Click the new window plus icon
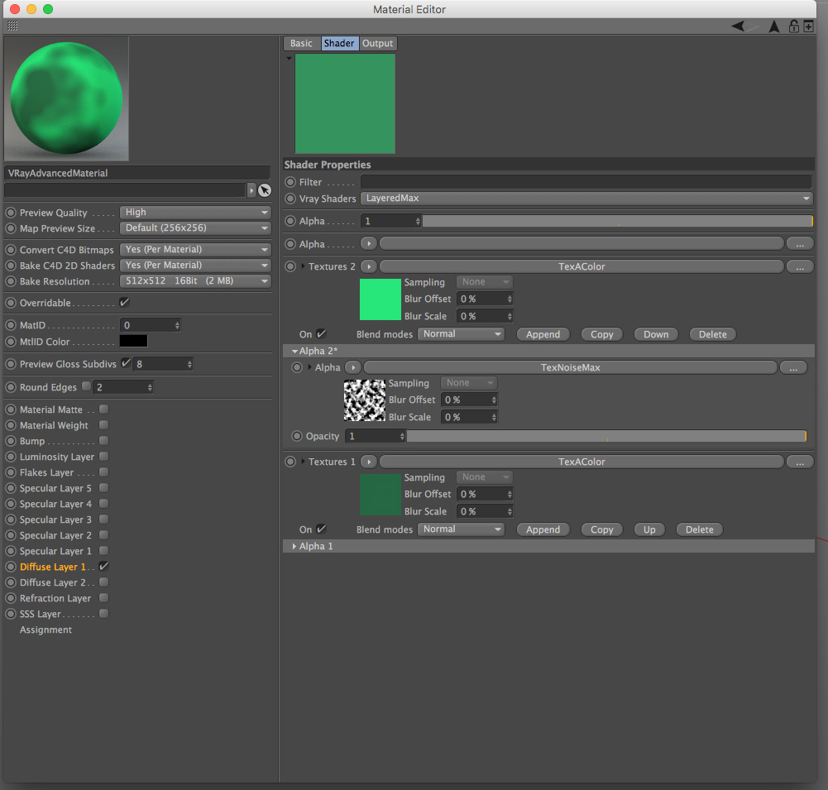Image resolution: width=828 pixels, height=790 pixels. [x=808, y=26]
